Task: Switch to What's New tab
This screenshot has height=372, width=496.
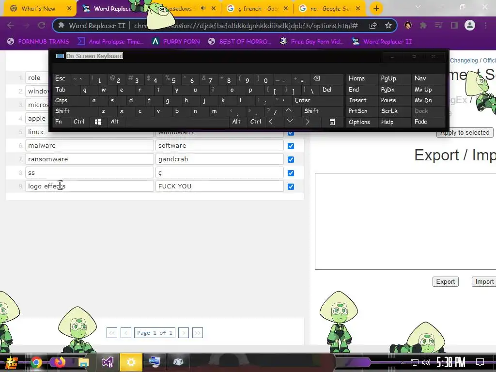Action: (x=38, y=9)
